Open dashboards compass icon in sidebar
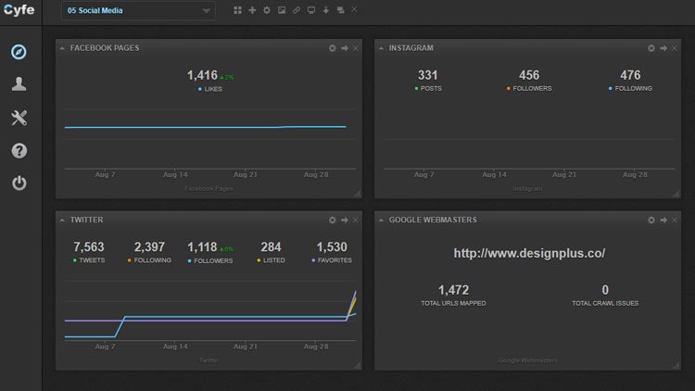The image size is (695, 391). [x=19, y=52]
